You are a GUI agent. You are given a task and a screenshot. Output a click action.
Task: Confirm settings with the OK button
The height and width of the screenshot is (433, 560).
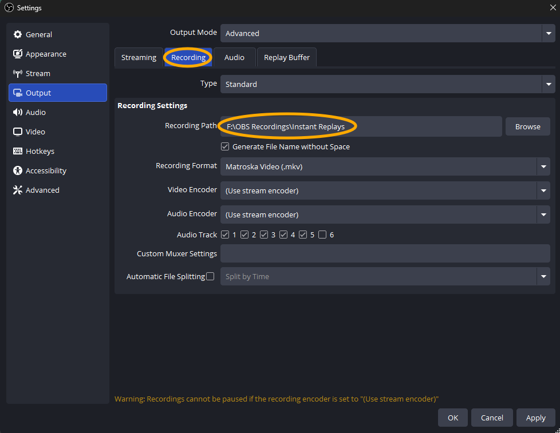point(453,418)
